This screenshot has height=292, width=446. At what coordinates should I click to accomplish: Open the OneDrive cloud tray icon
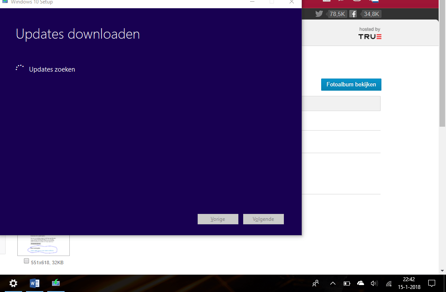coord(360,283)
